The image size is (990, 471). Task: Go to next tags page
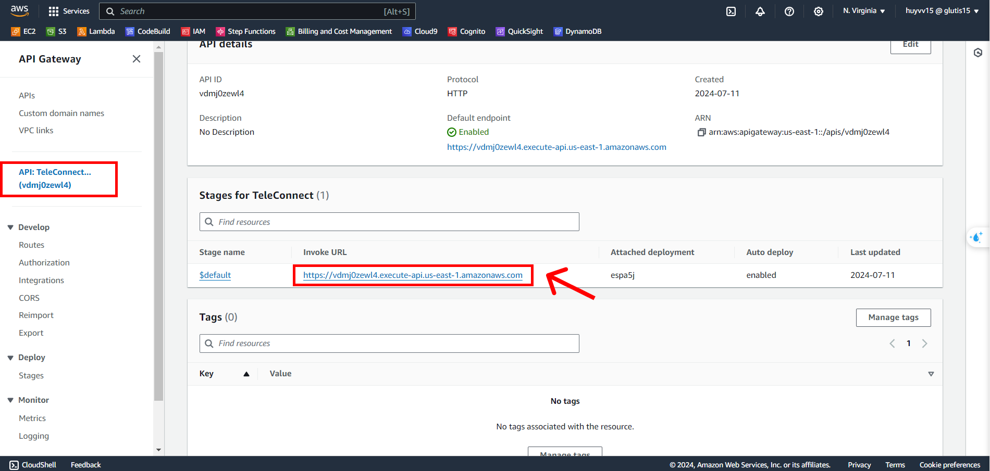coord(925,343)
